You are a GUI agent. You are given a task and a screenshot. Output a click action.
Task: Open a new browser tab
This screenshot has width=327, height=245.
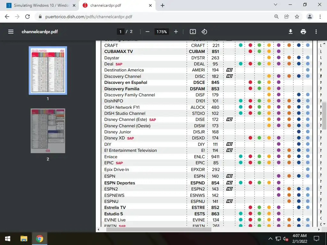tap(163, 5)
